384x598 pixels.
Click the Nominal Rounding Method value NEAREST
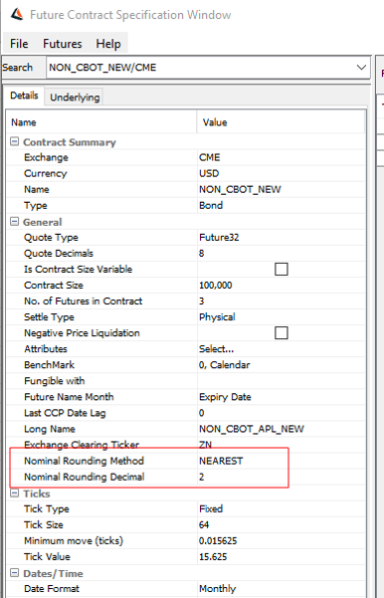click(221, 461)
